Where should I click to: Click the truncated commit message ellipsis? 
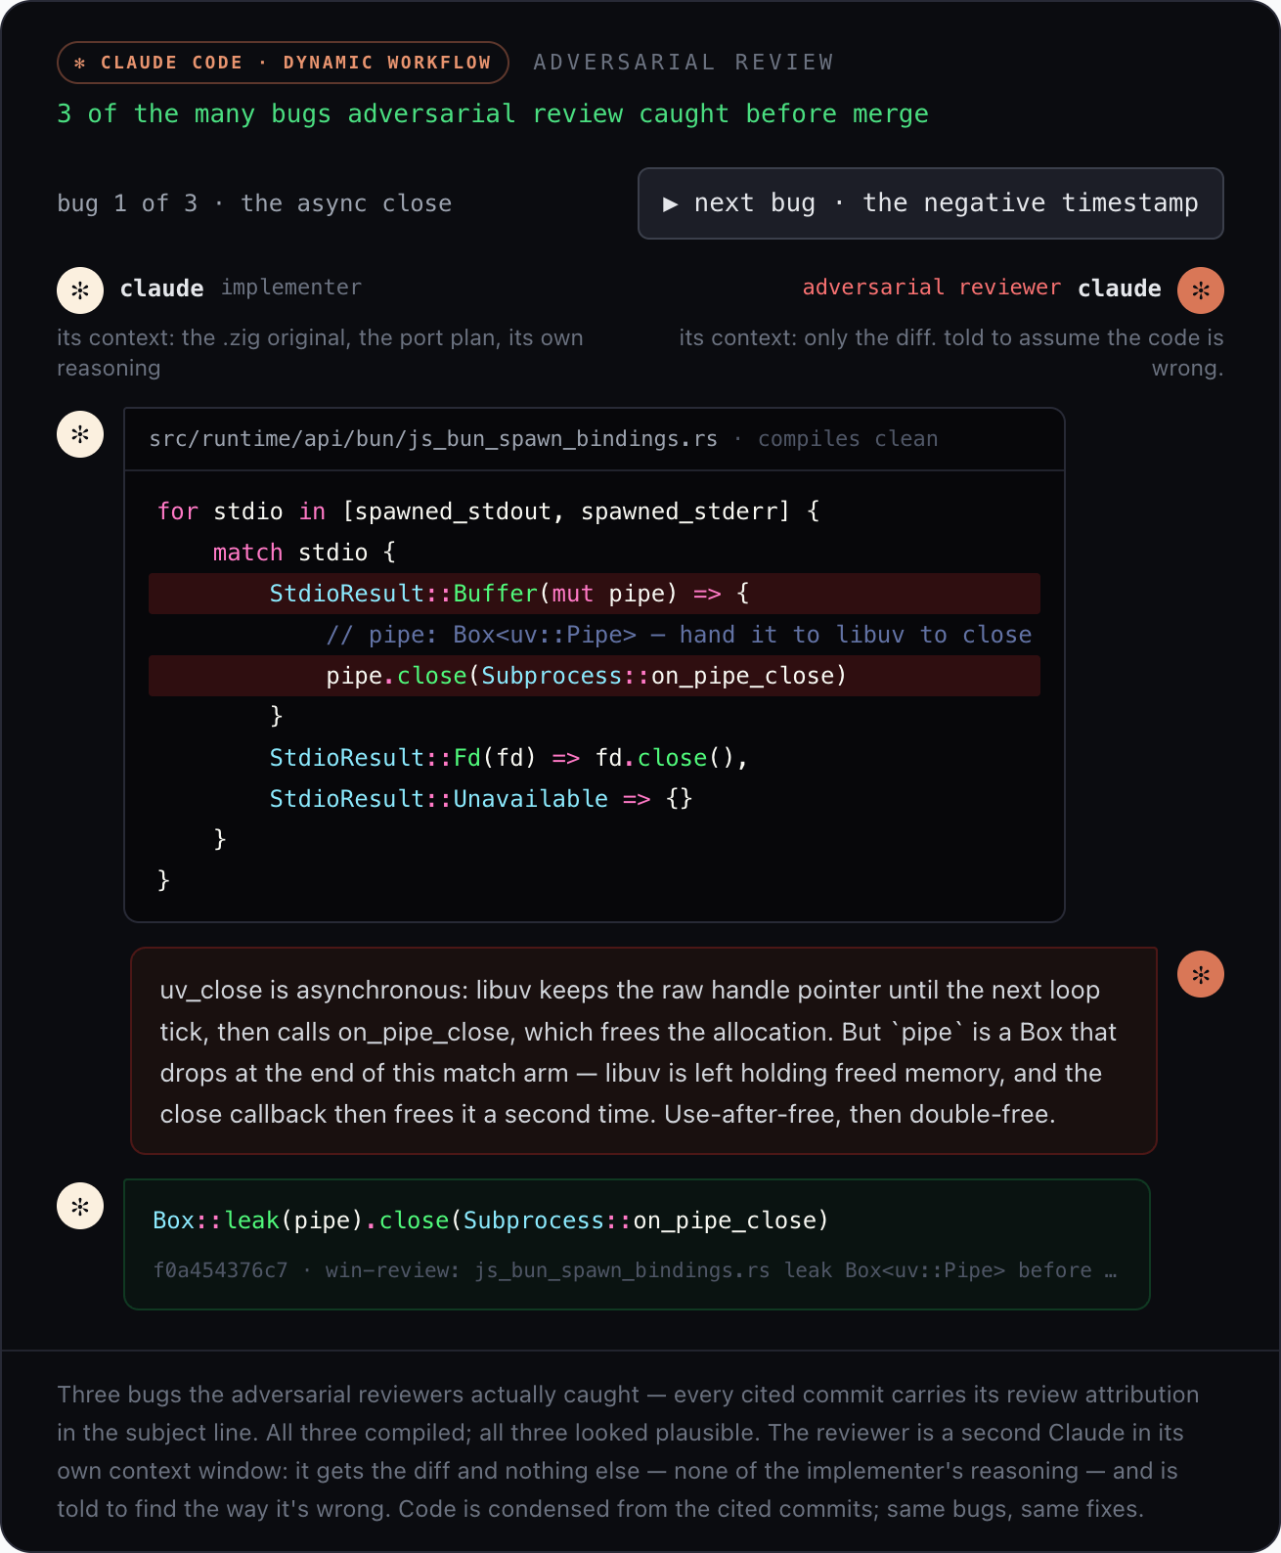pyautogui.click(x=1111, y=1270)
